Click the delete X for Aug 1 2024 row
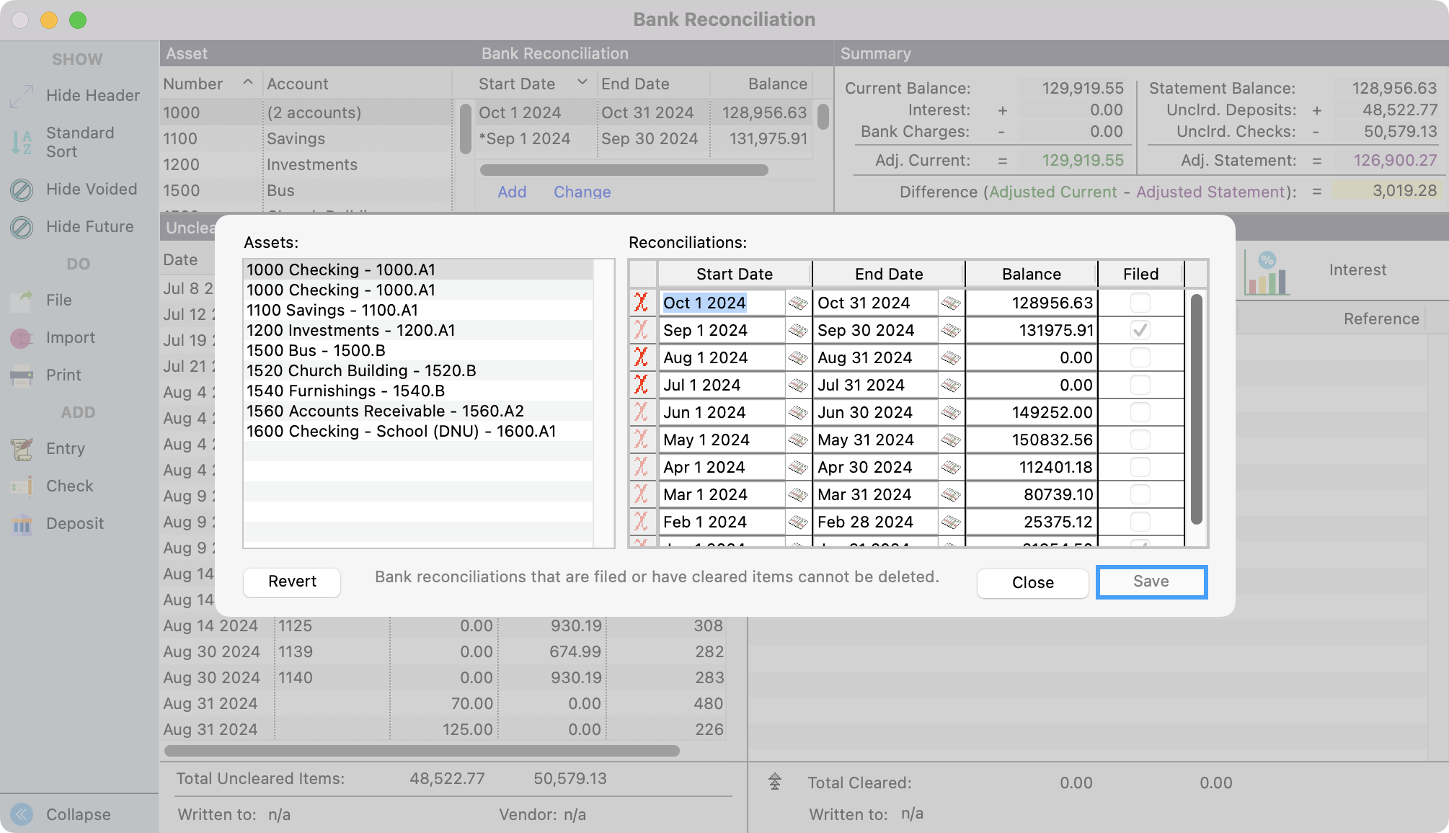This screenshot has height=833, width=1449. tap(641, 357)
